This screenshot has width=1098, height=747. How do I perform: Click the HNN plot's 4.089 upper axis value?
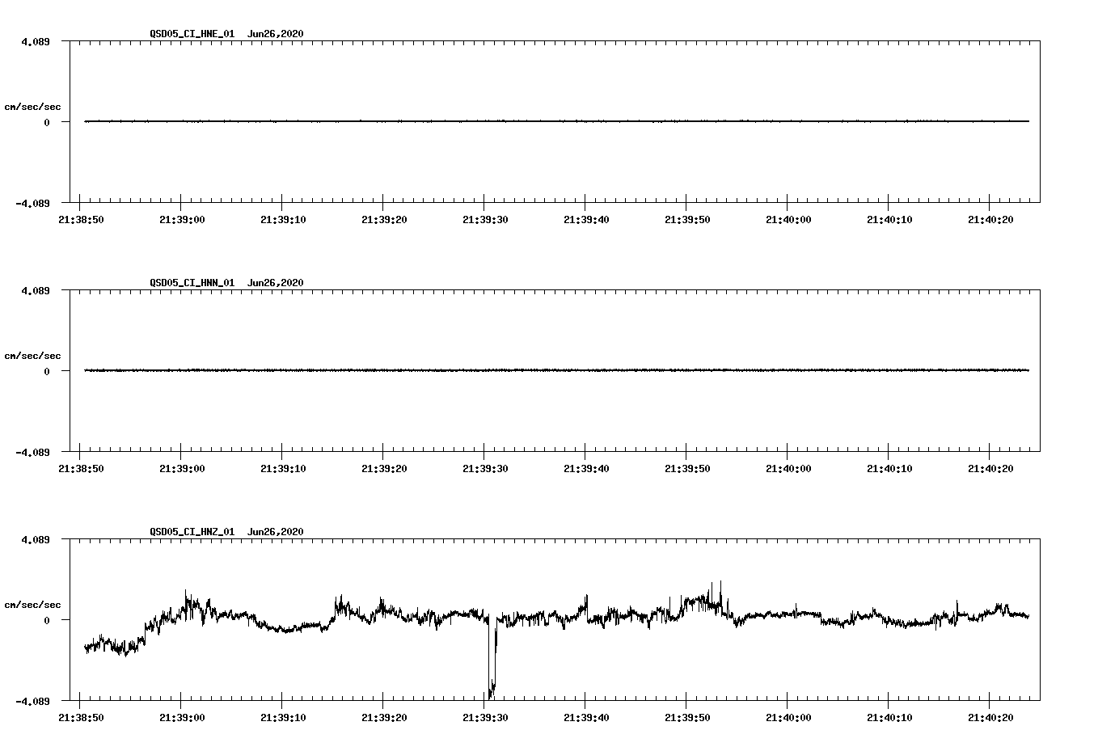pos(36,290)
